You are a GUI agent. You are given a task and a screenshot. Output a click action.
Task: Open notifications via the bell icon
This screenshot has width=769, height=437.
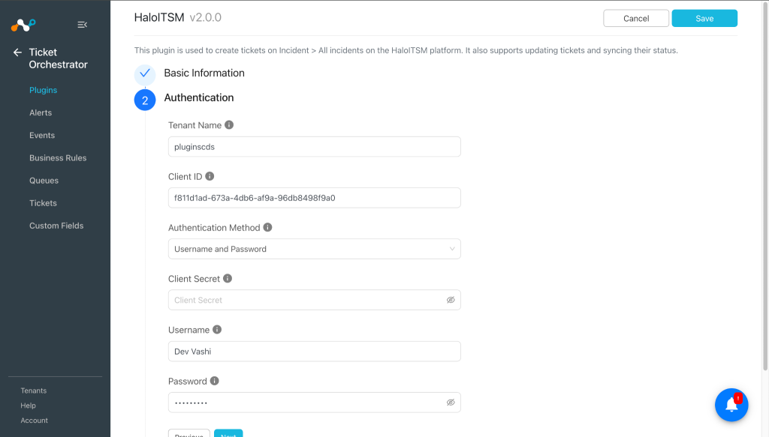(731, 405)
